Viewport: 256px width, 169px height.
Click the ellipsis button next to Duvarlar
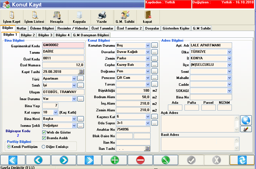[x=154, y=52]
